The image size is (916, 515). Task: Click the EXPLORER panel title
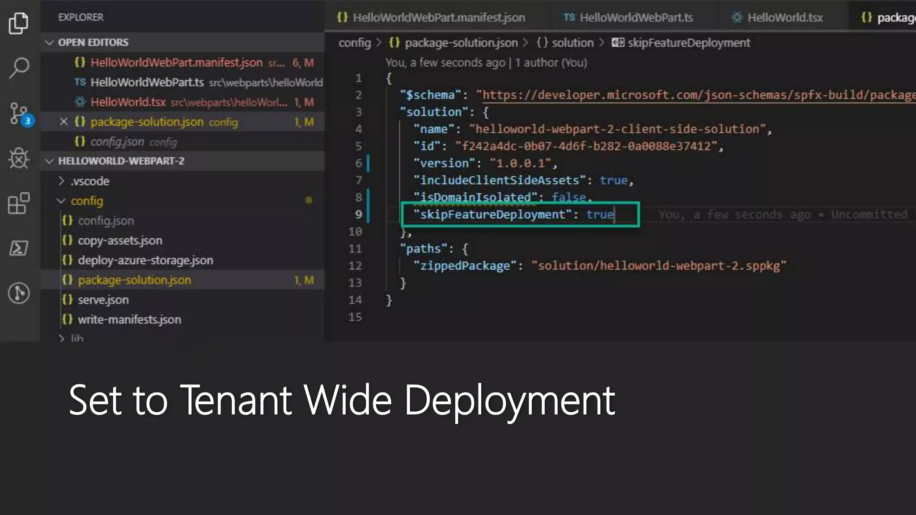point(81,17)
